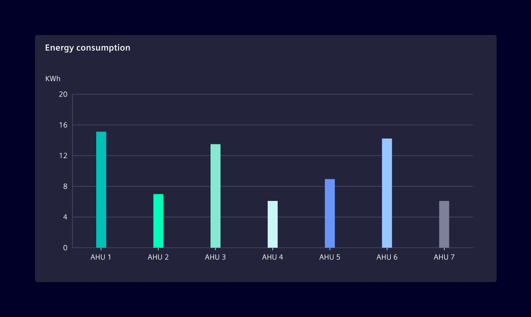Click the 8 value on the y-axis
Viewport: 531px width, 317px height.
pos(65,186)
